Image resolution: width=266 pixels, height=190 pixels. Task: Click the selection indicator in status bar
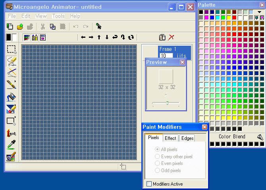click(123, 167)
